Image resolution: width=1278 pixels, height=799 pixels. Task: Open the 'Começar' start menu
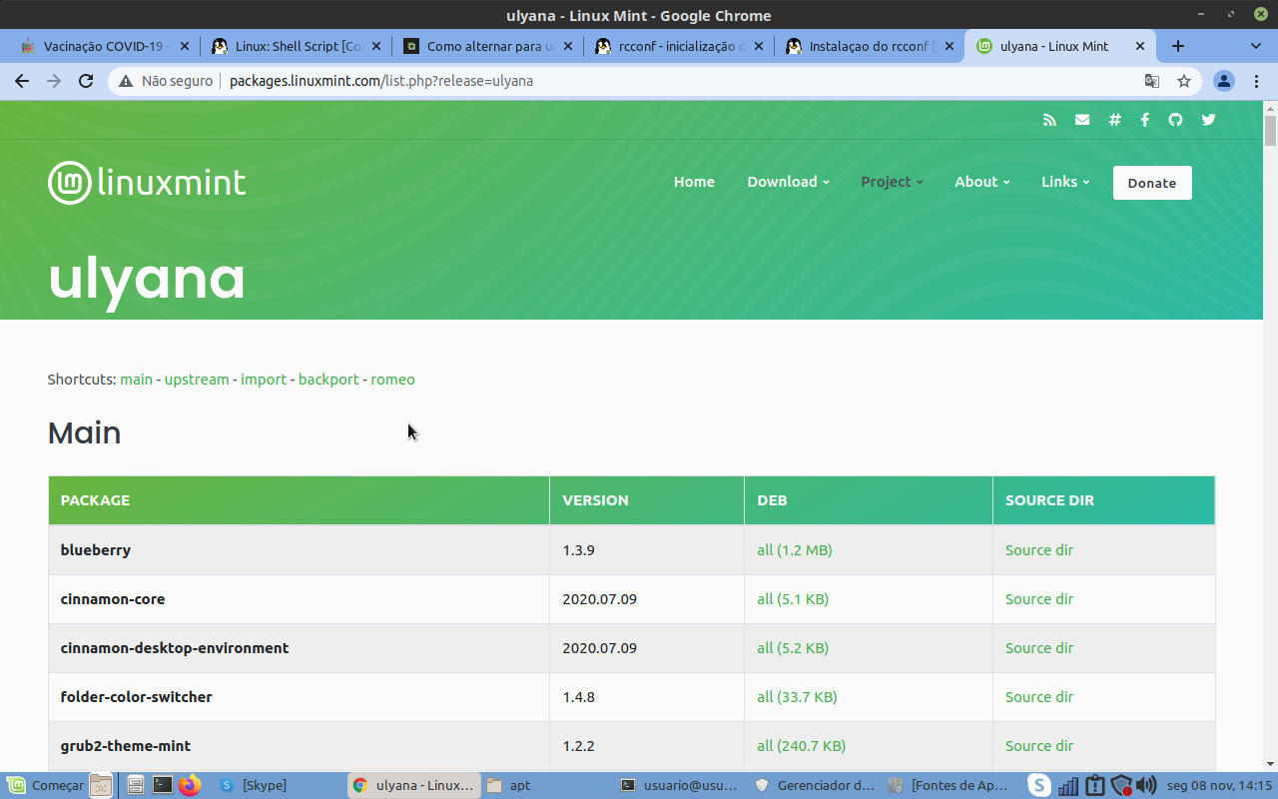(45, 786)
